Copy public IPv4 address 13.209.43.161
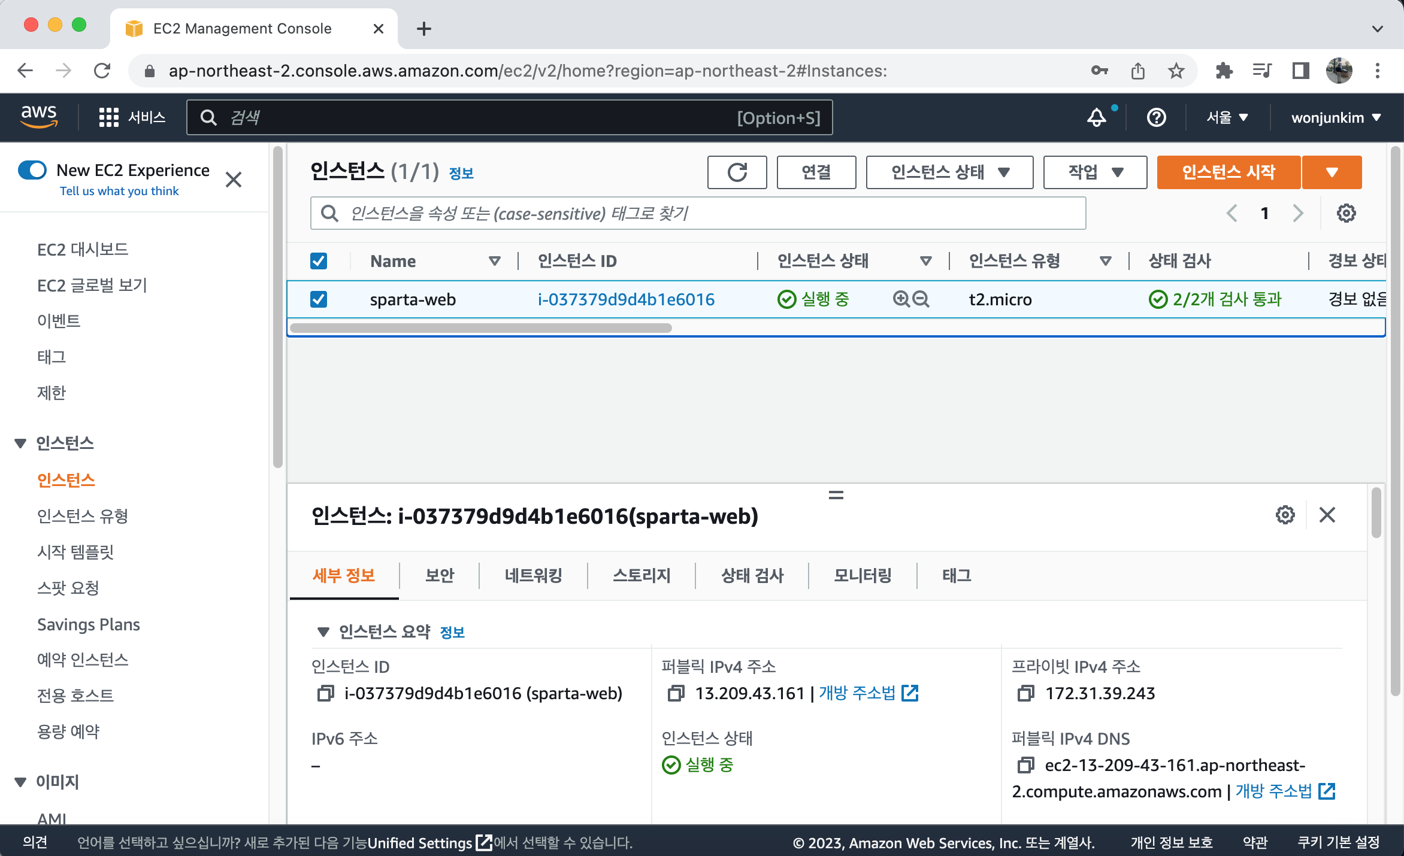This screenshot has height=856, width=1404. click(676, 693)
